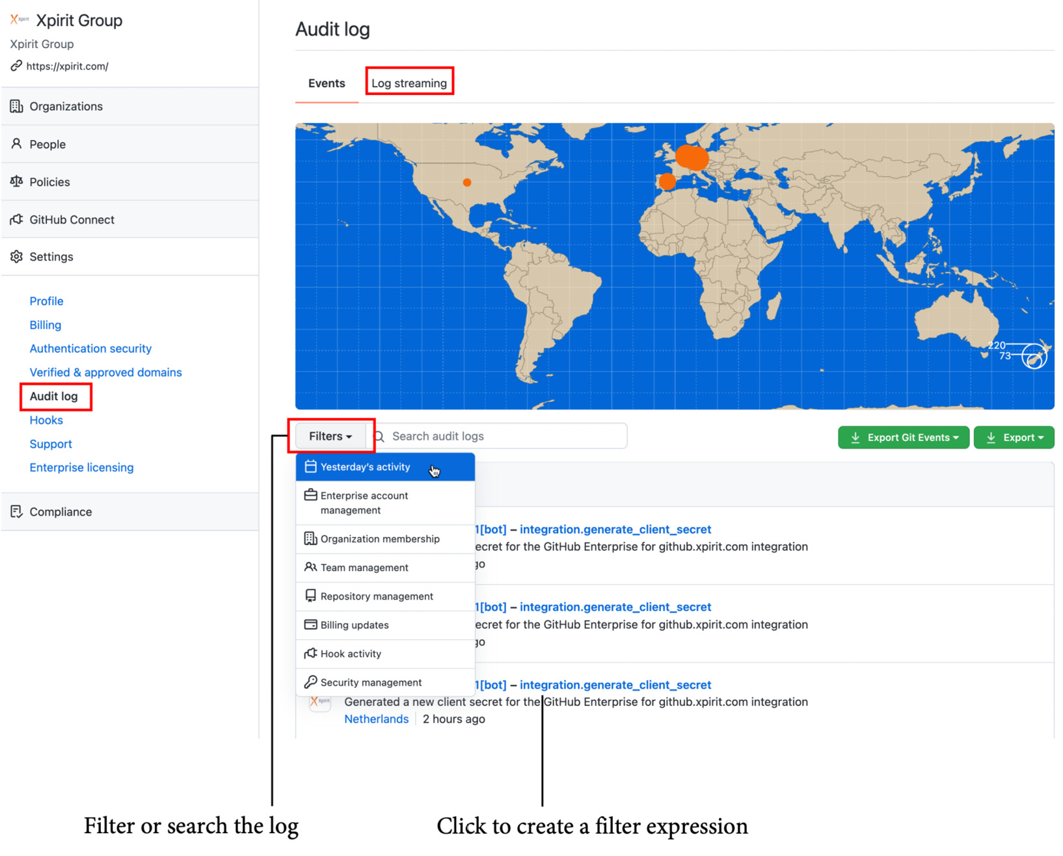Switch to the Log streaming tab
This screenshot has width=1063, height=856.
pyautogui.click(x=409, y=83)
